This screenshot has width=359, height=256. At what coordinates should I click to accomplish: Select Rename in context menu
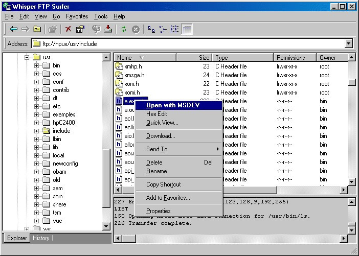coord(179,171)
